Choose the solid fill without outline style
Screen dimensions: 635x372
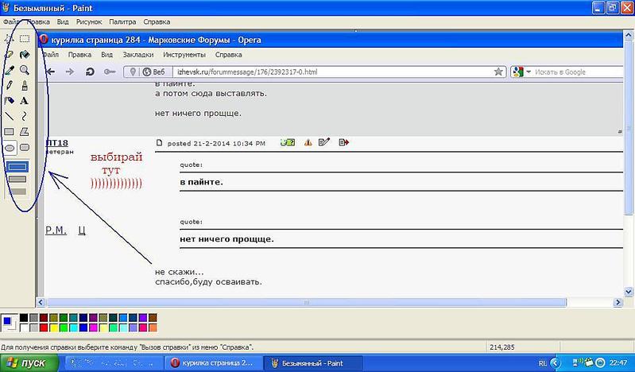[x=17, y=192]
